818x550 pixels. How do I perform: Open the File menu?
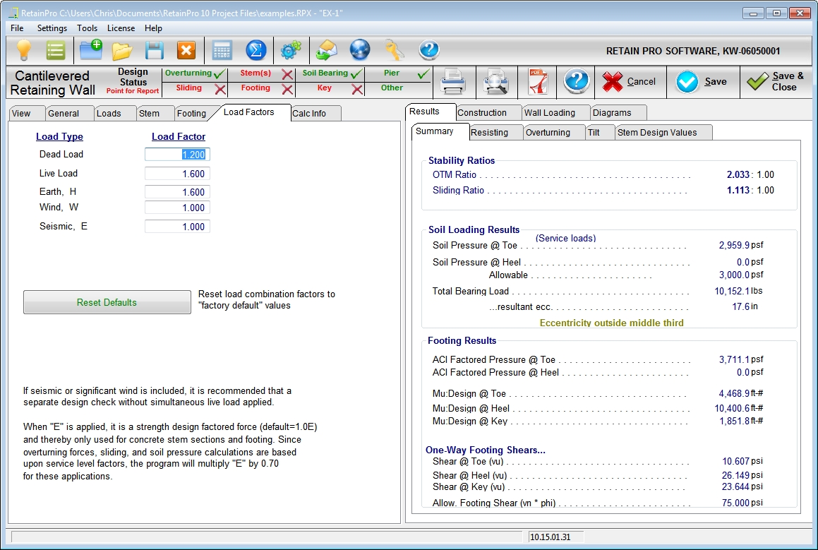[x=17, y=28]
